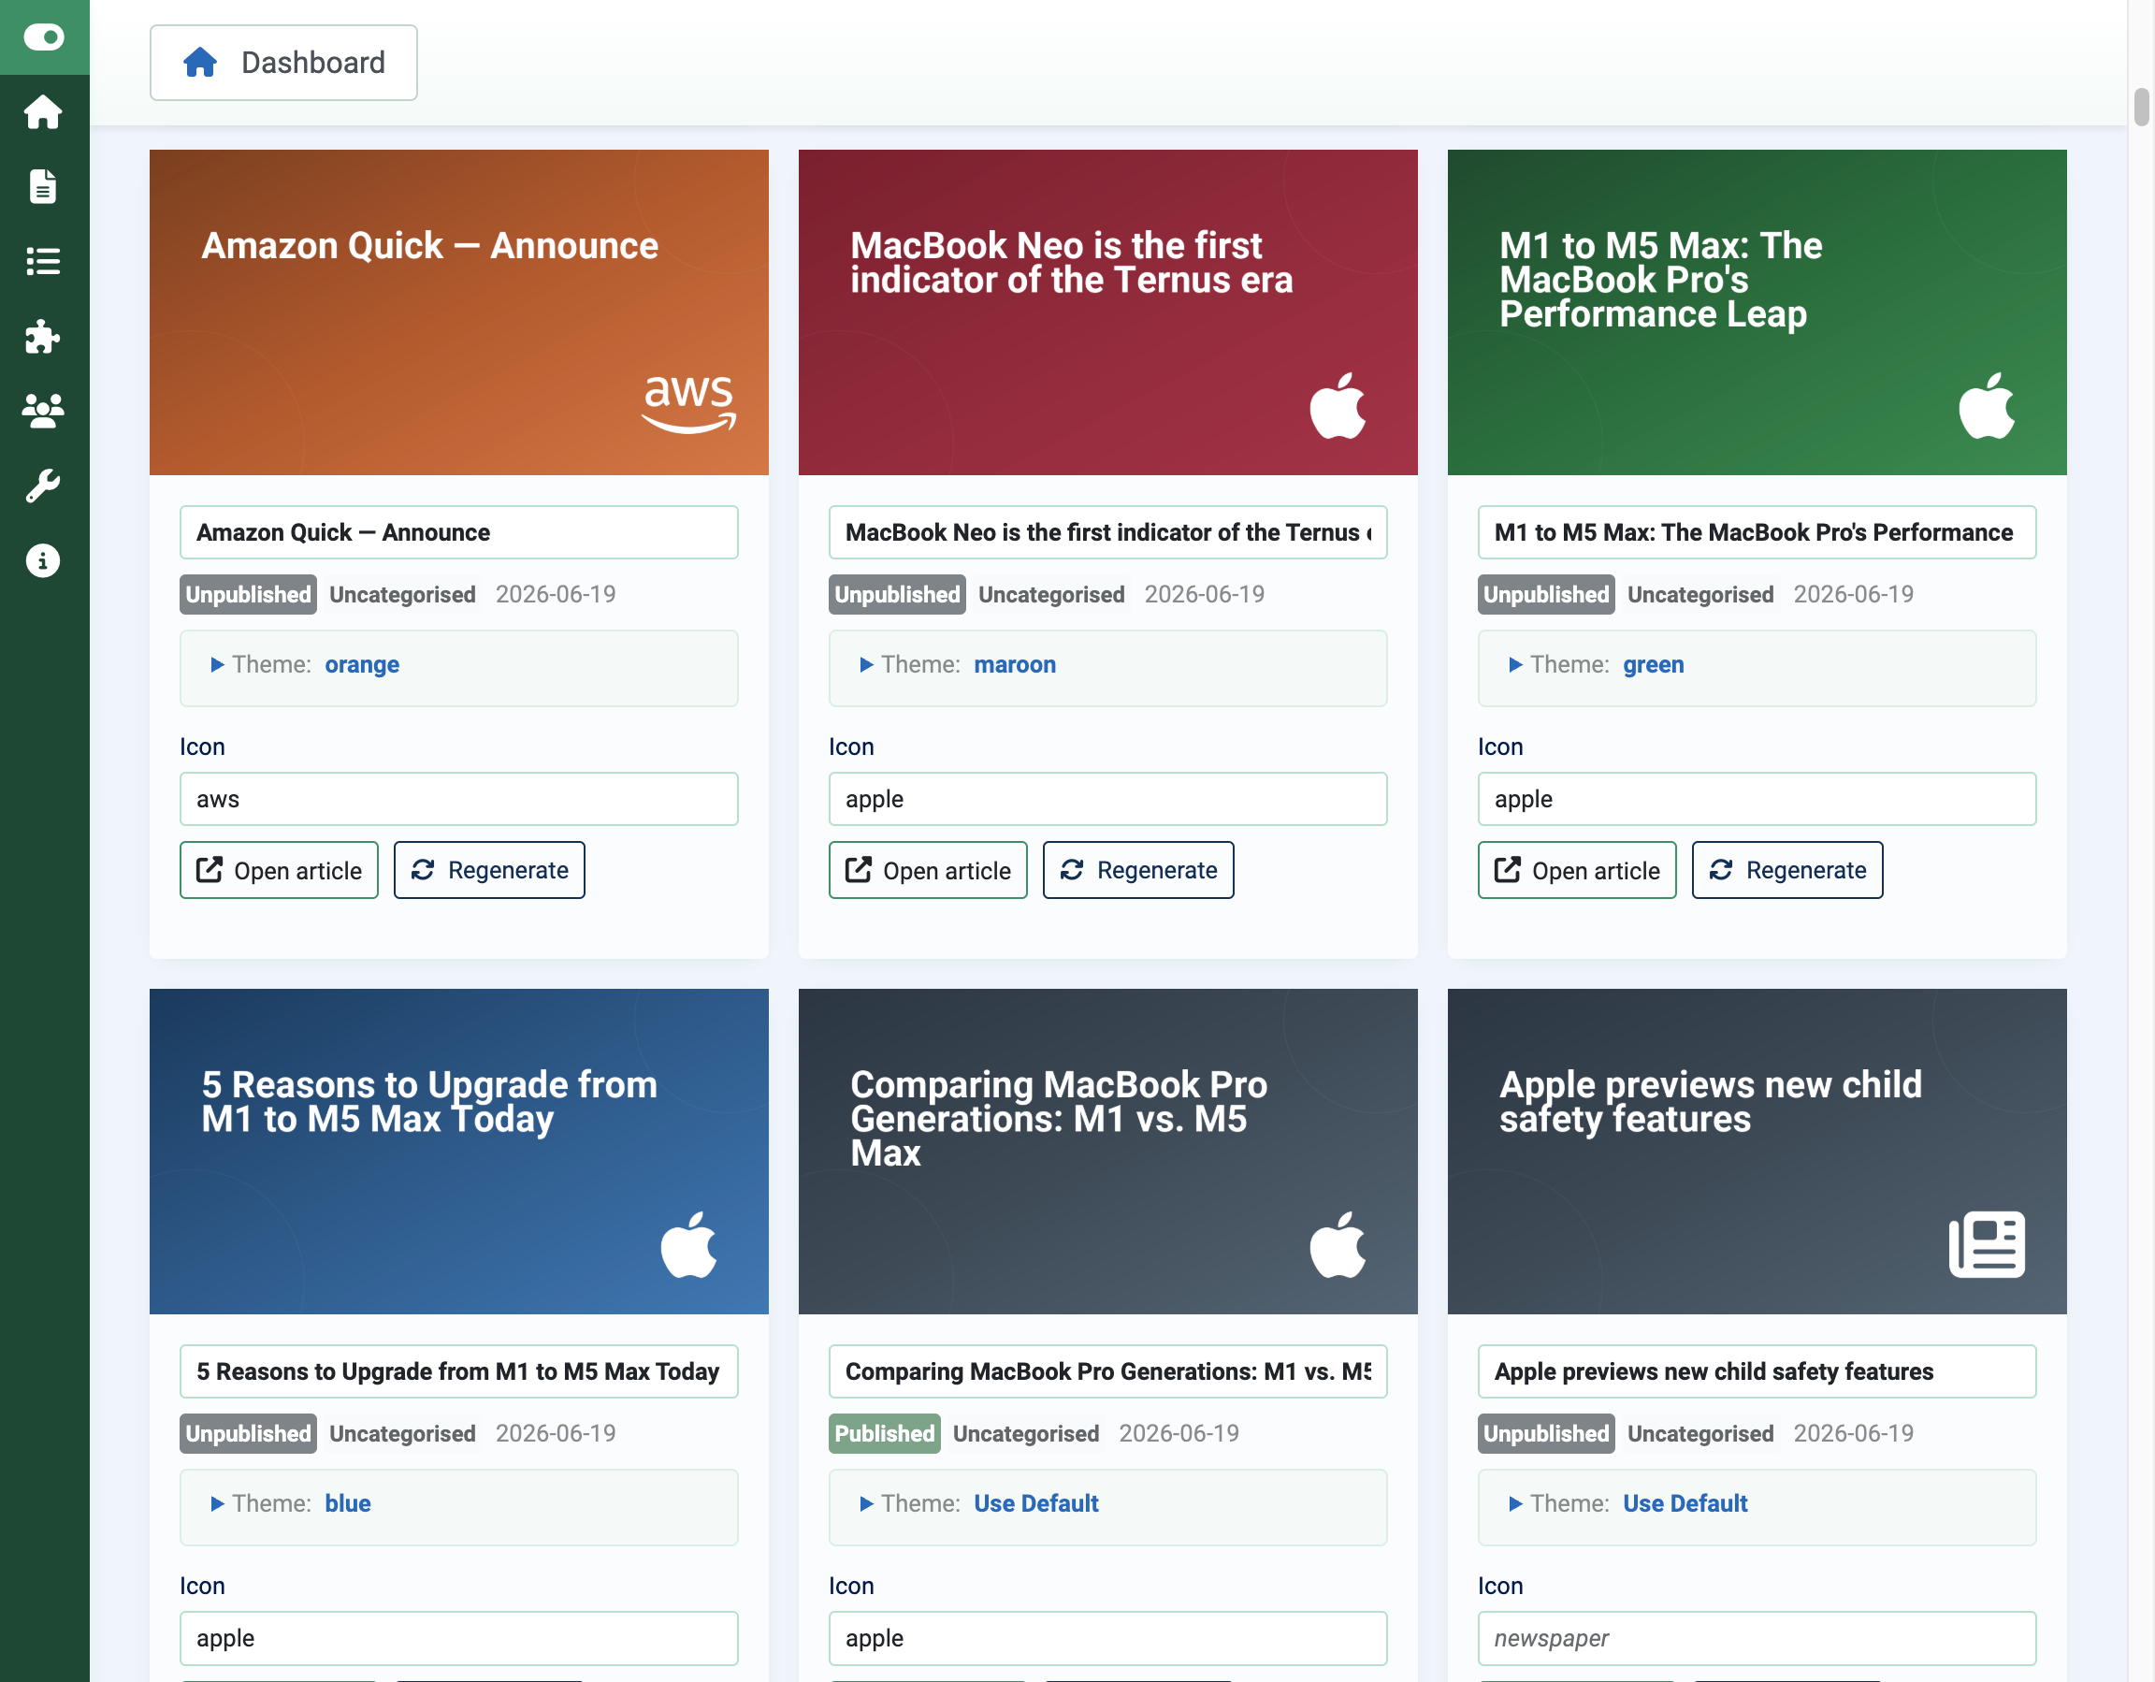Click the 2026-06-19 date on MacBook Neo card

click(x=1205, y=594)
